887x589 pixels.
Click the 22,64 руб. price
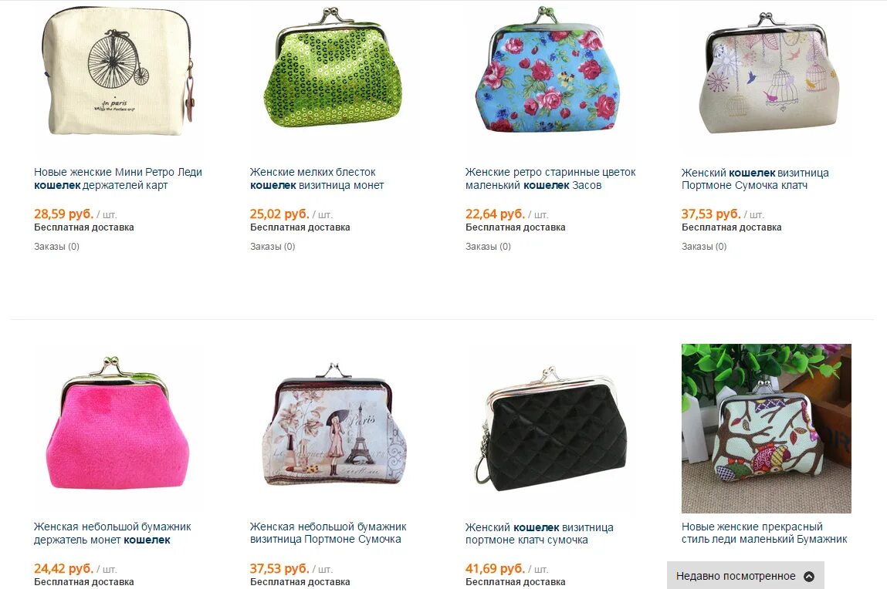[x=495, y=214]
